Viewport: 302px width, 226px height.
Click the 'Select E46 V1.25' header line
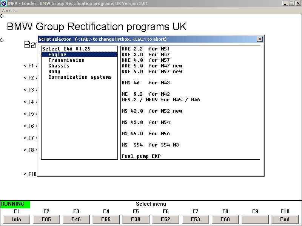tap(79, 49)
